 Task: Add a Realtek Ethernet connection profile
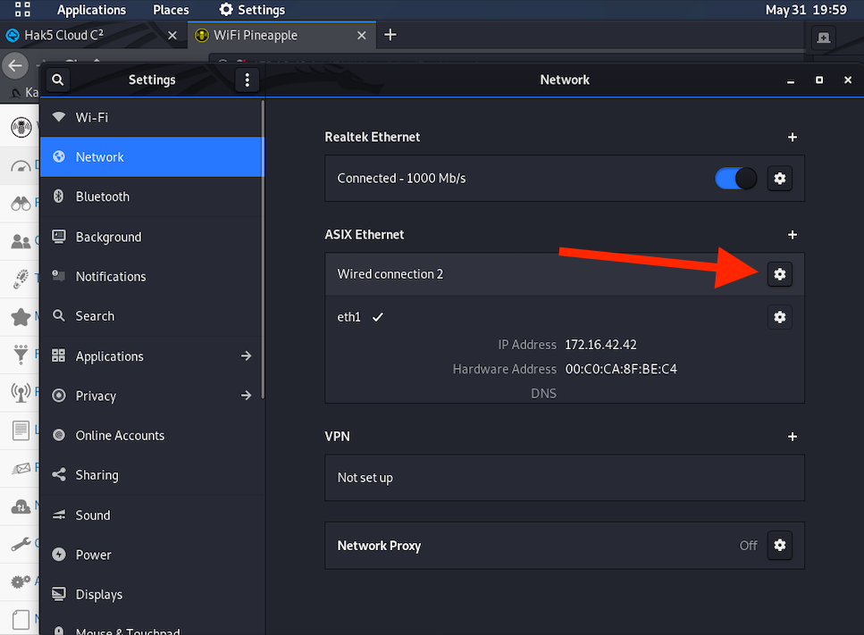pyautogui.click(x=793, y=138)
